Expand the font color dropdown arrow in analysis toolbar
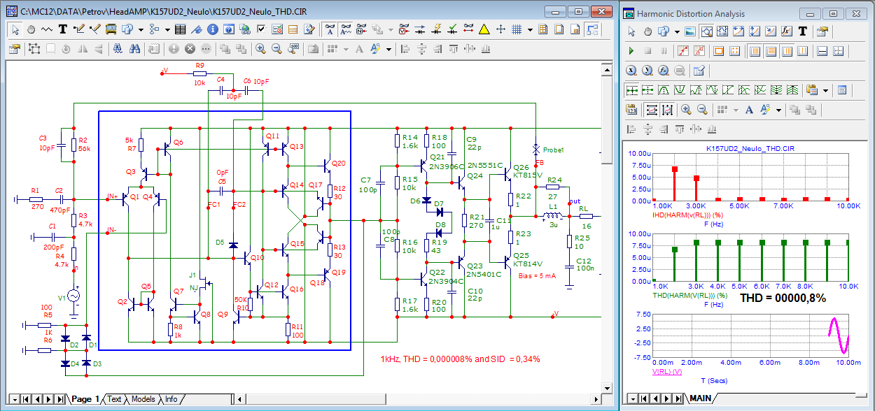The height and width of the screenshot is (411, 875). coord(779,110)
